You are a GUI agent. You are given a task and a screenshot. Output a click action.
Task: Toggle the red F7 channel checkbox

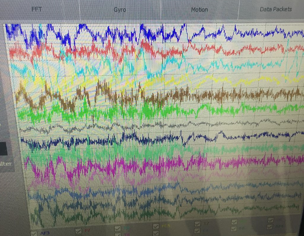click(78, 231)
